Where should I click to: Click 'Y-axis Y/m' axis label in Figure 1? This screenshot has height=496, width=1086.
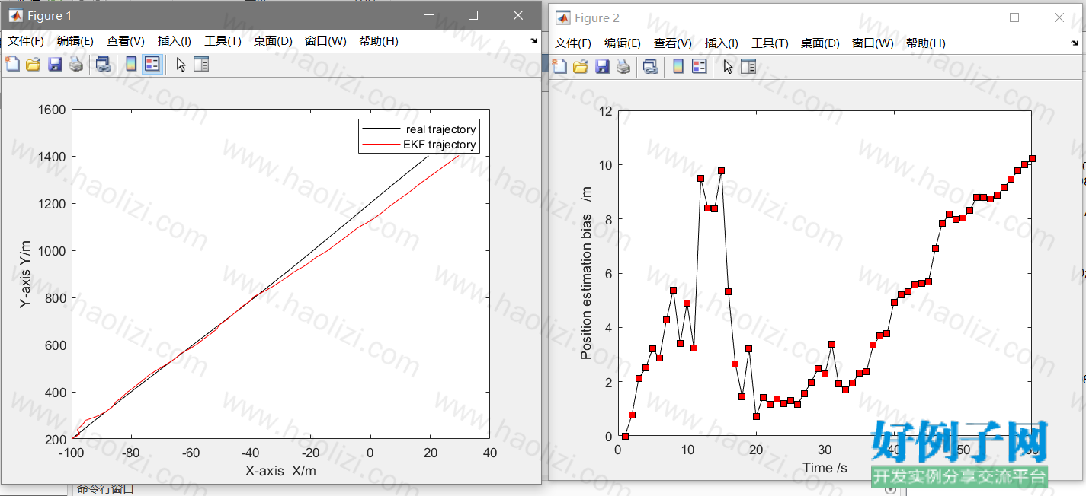tap(25, 275)
